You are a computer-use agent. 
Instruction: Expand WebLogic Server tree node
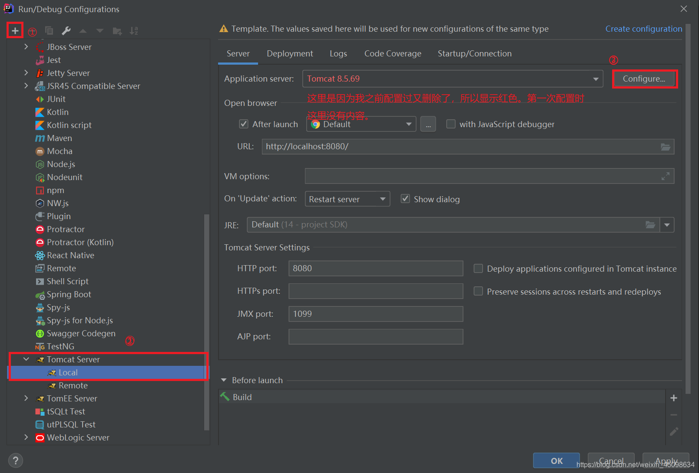[x=26, y=437]
